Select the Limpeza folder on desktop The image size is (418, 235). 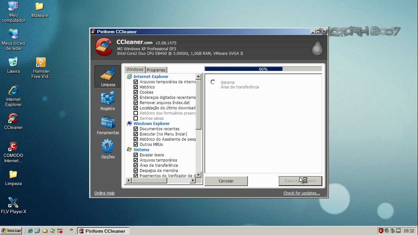pyautogui.click(x=13, y=178)
